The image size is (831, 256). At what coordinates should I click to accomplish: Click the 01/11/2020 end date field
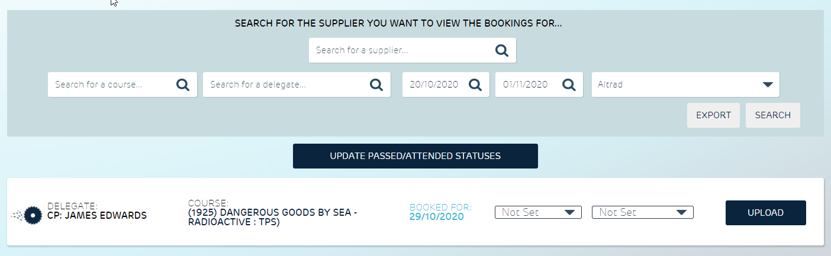526,85
